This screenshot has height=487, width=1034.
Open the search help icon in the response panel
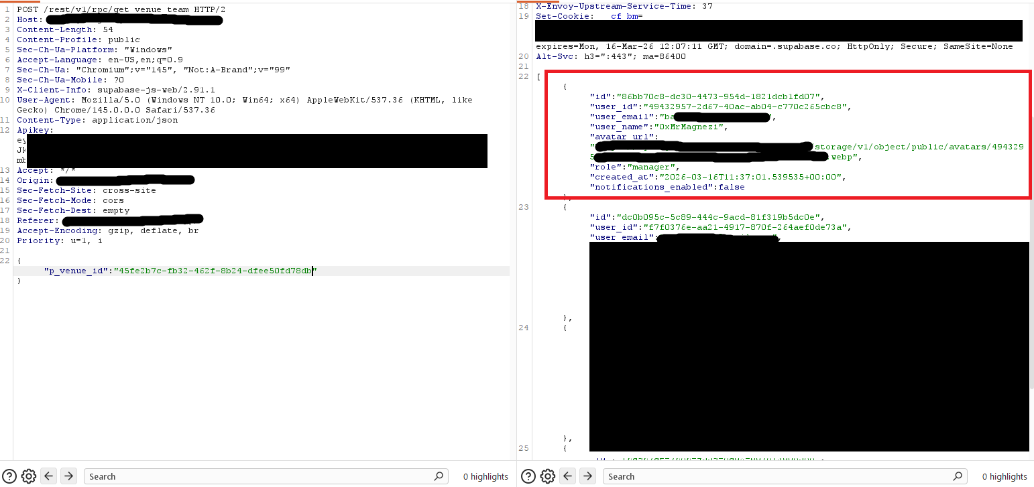[530, 476]
